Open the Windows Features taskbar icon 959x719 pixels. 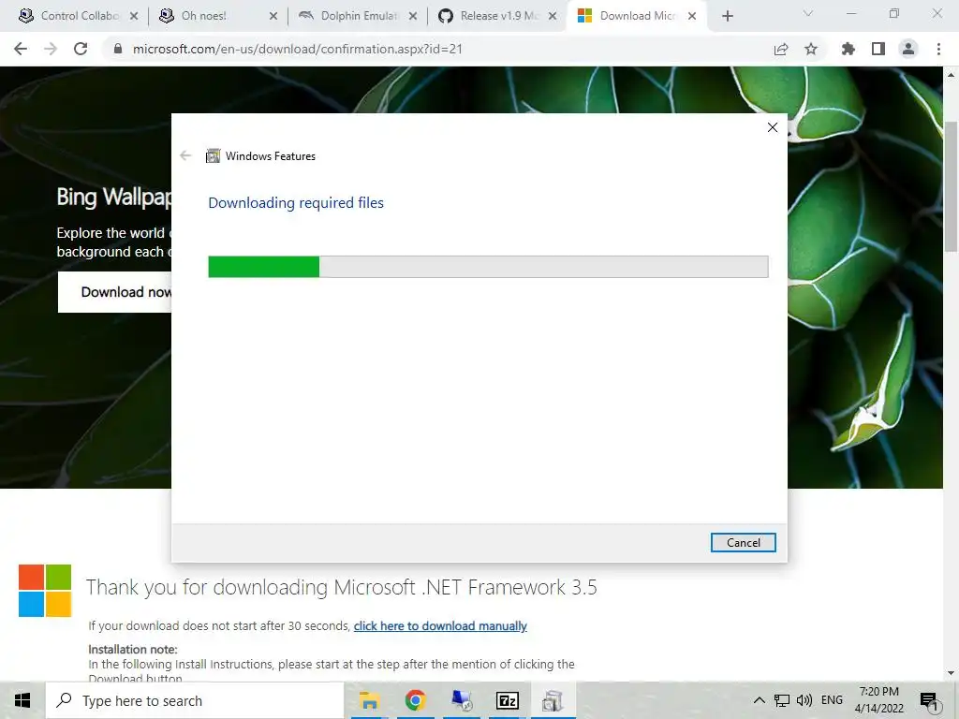pos(553,700)
